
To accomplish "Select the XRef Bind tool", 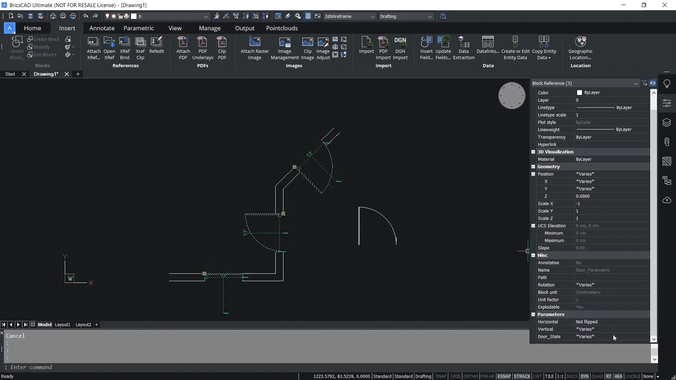I will (125, 48).
